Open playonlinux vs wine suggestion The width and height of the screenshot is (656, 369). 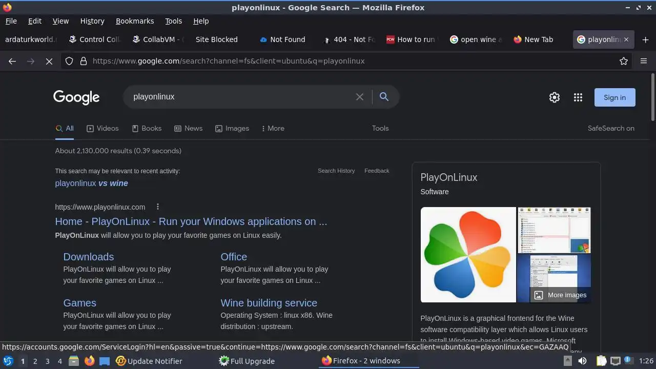(92, 183)
